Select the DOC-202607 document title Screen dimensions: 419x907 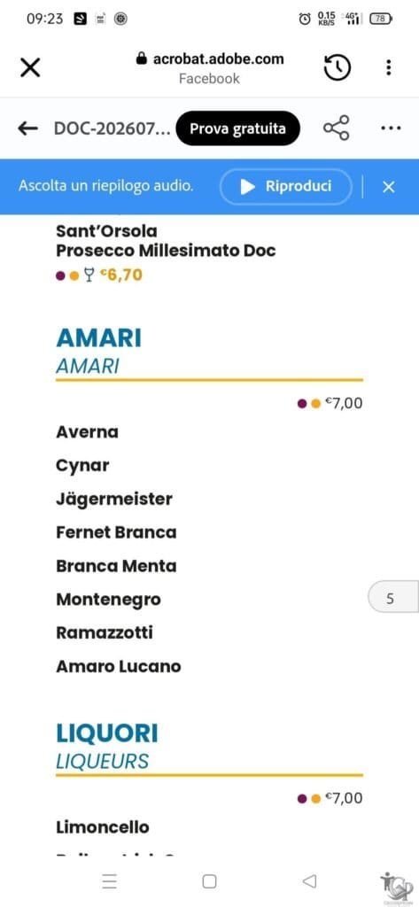click(x=112, y=128)
